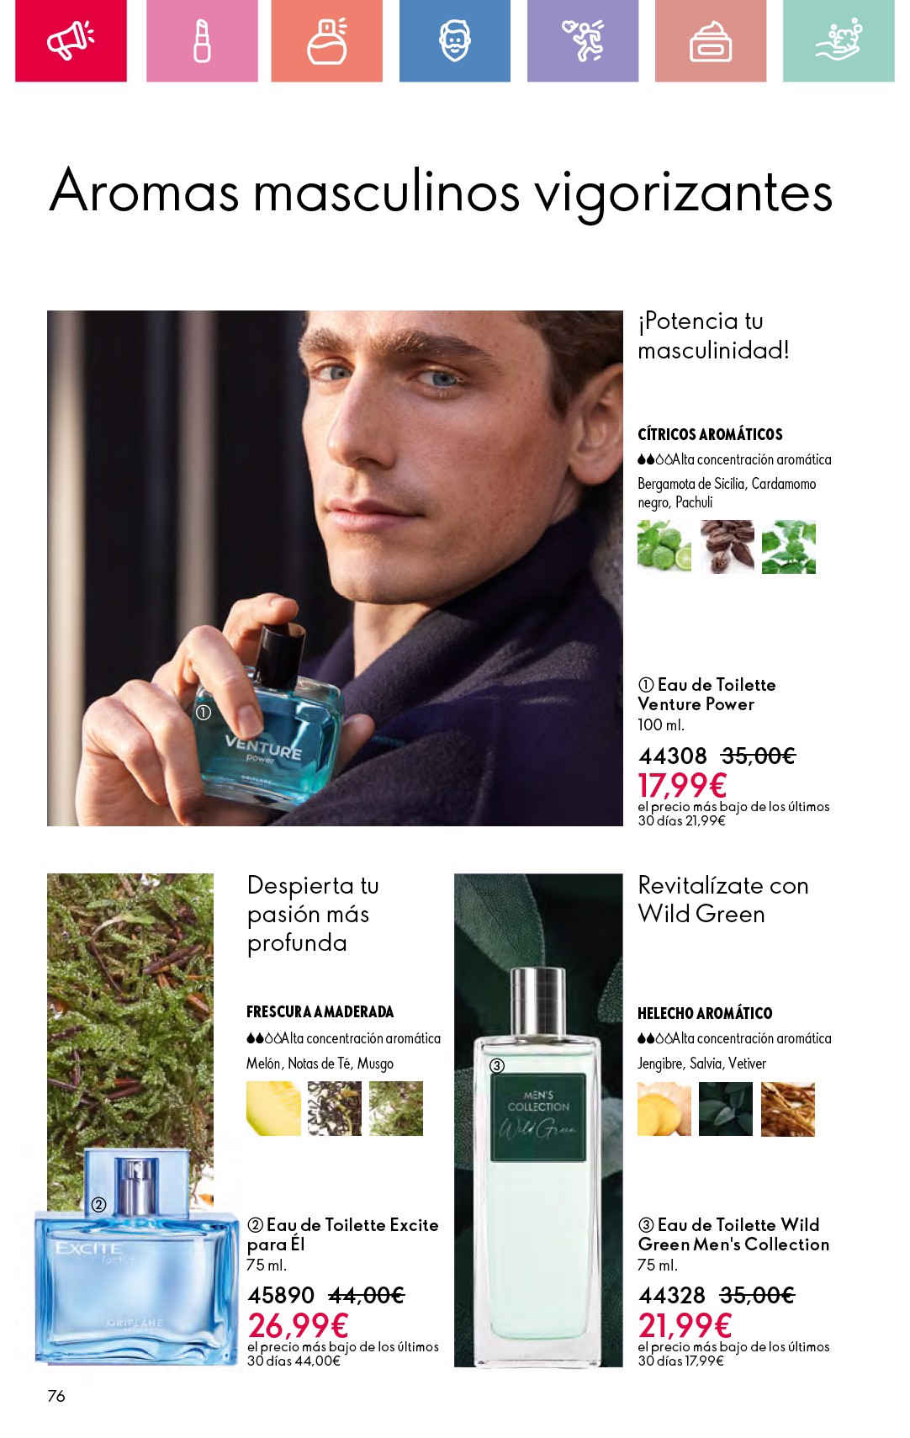Click the melon ingredient thumbnail
The image size is (910, 1438).
[x=273, y=1109]
